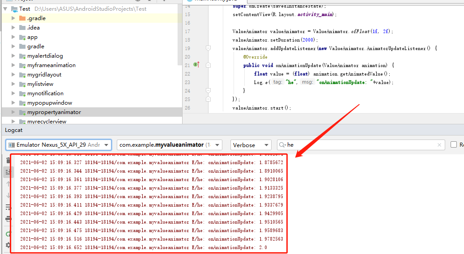Click log entry with value 1.8785672

pos(152,162)
